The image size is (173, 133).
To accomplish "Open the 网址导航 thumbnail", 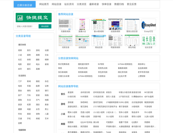I will 132,40.
